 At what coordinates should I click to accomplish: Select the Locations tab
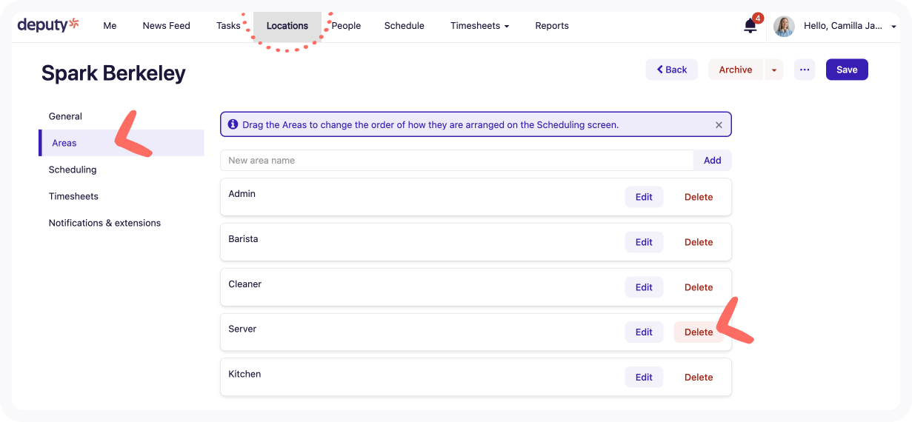[287, 26]
